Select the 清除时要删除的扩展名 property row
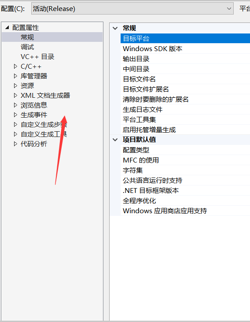The image size is (250, 322). (185, 100)
